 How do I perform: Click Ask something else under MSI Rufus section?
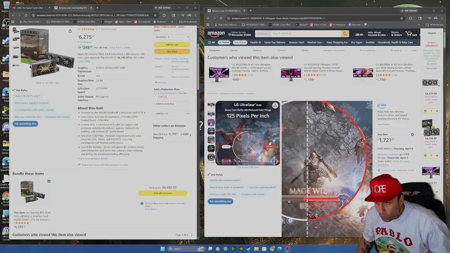point(25,124)
